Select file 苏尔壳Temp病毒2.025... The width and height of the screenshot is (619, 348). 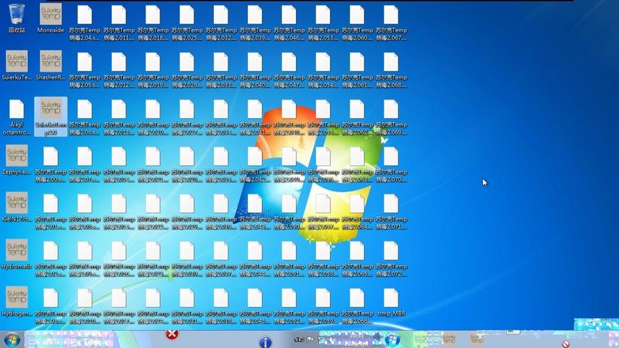(187, 23)
